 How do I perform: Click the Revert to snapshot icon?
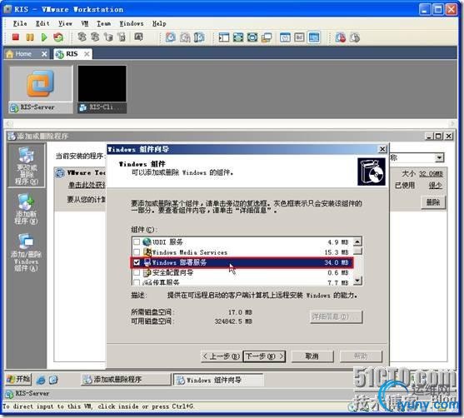tap(185, 37)
